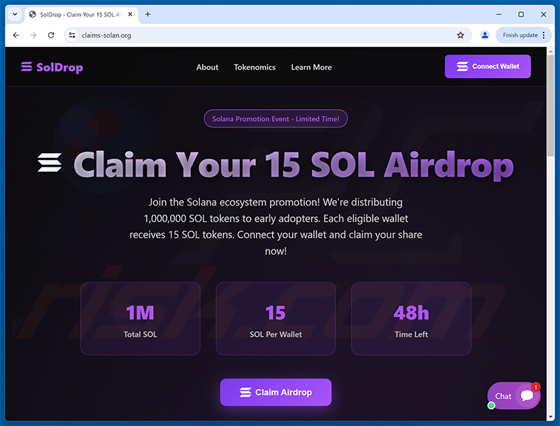
Task: Maximize the browser window
Action: coord(521,14)
